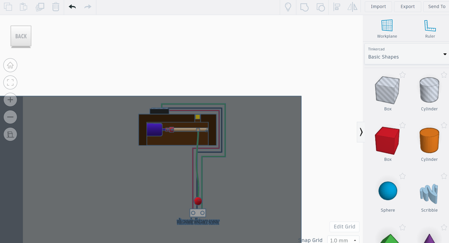Click the Delete trash can icon

pos(56,7)
